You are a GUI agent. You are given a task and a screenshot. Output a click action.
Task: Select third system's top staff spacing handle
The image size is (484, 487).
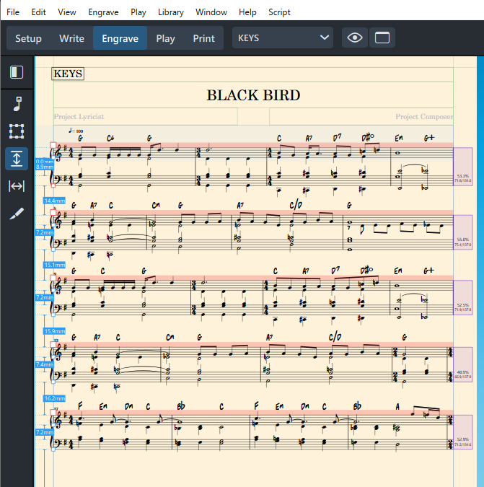[53, 278]
